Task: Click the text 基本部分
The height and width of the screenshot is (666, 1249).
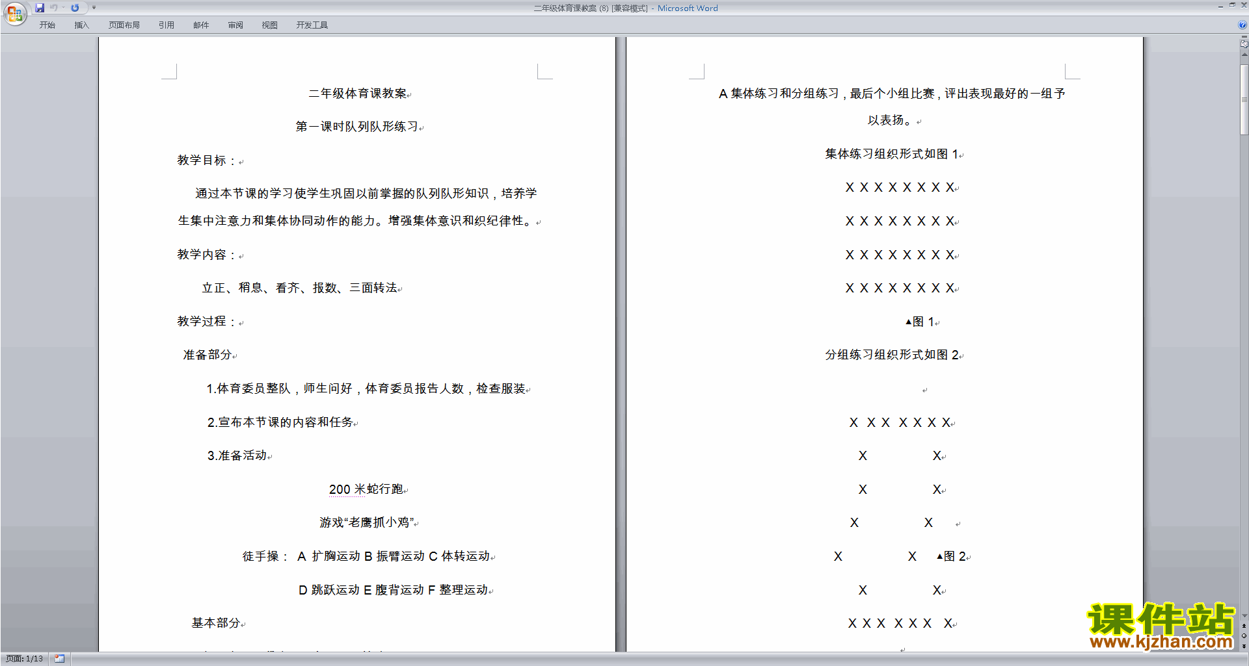Action: pyautogui.click(x=216, y=623)
